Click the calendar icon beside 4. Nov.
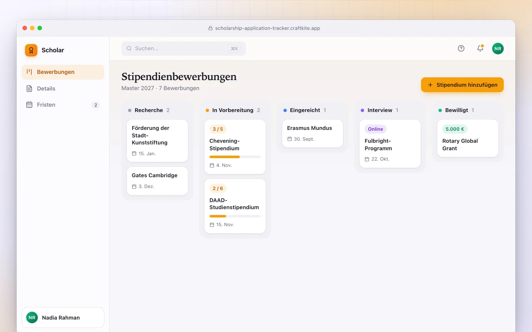The height and width of the screenshot is (332, 532). click(x=212, y=165)
